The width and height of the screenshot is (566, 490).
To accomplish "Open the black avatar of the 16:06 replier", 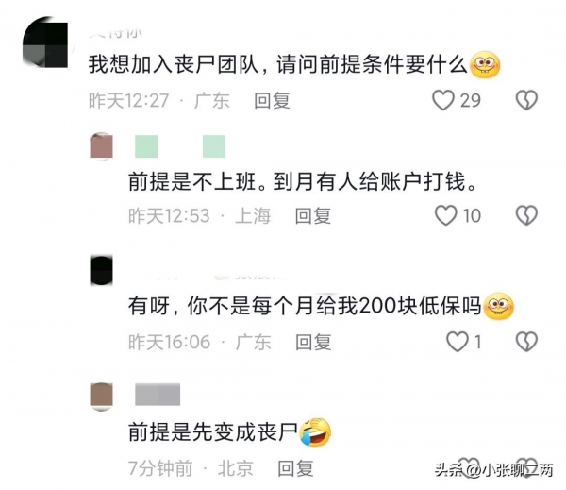I will [102, 270].
